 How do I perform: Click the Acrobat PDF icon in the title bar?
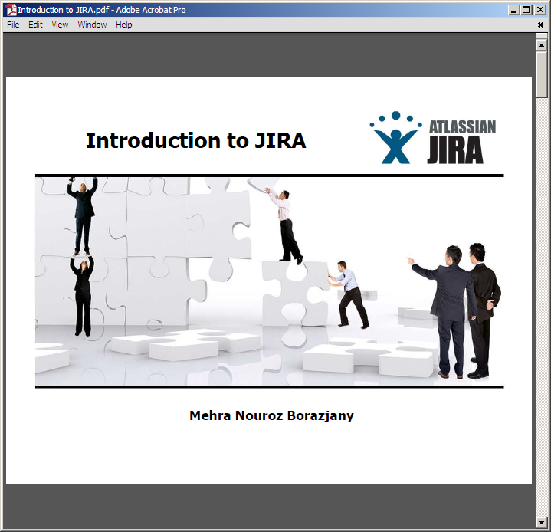click(x=11, y=10)
